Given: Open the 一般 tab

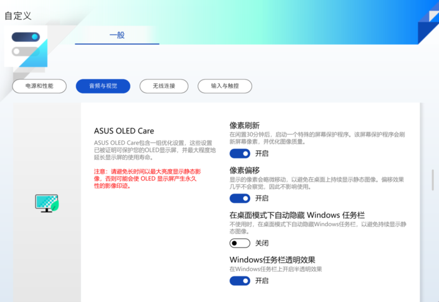Looking at the screenshot, I should pos(117,35).
